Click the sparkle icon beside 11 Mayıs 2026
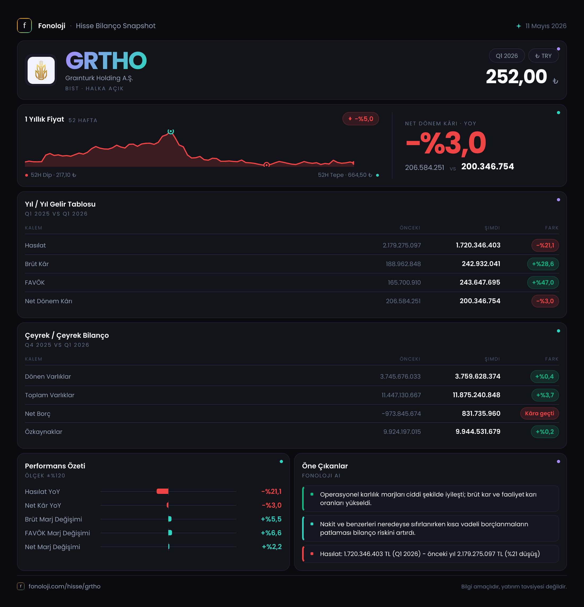Viewport: 584px width, 607px height. [519, 26]
